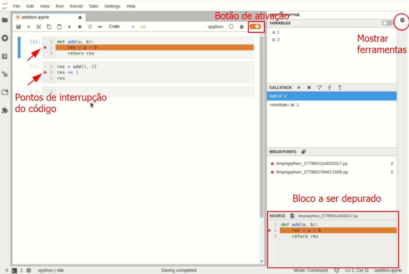Open the File menu
409x274 pixels.
click(17, 6)
